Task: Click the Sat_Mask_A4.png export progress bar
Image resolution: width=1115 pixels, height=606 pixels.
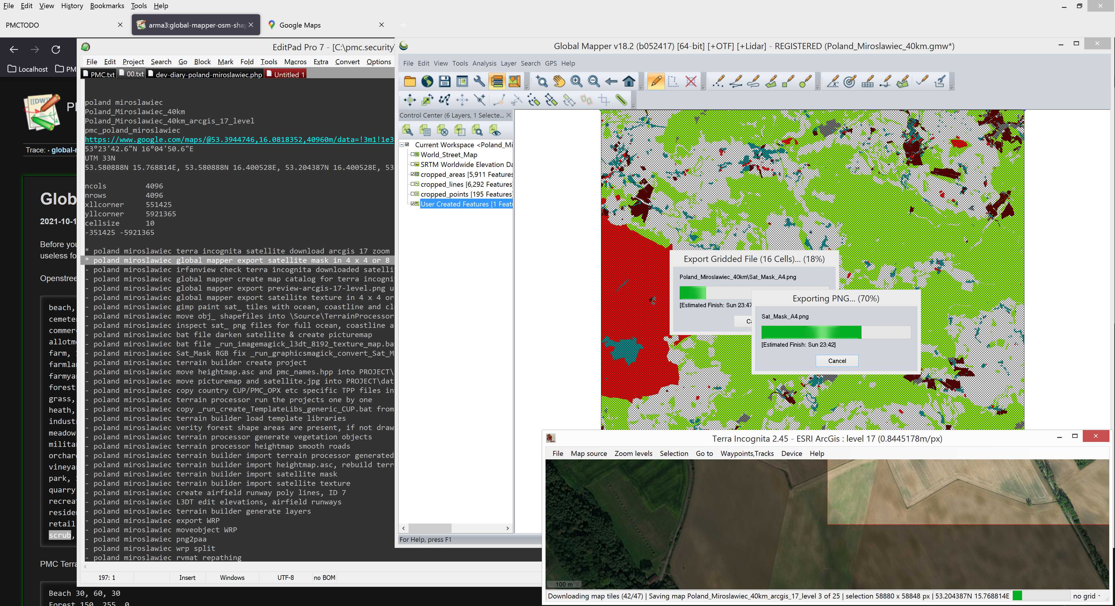Action: point(836,332)
